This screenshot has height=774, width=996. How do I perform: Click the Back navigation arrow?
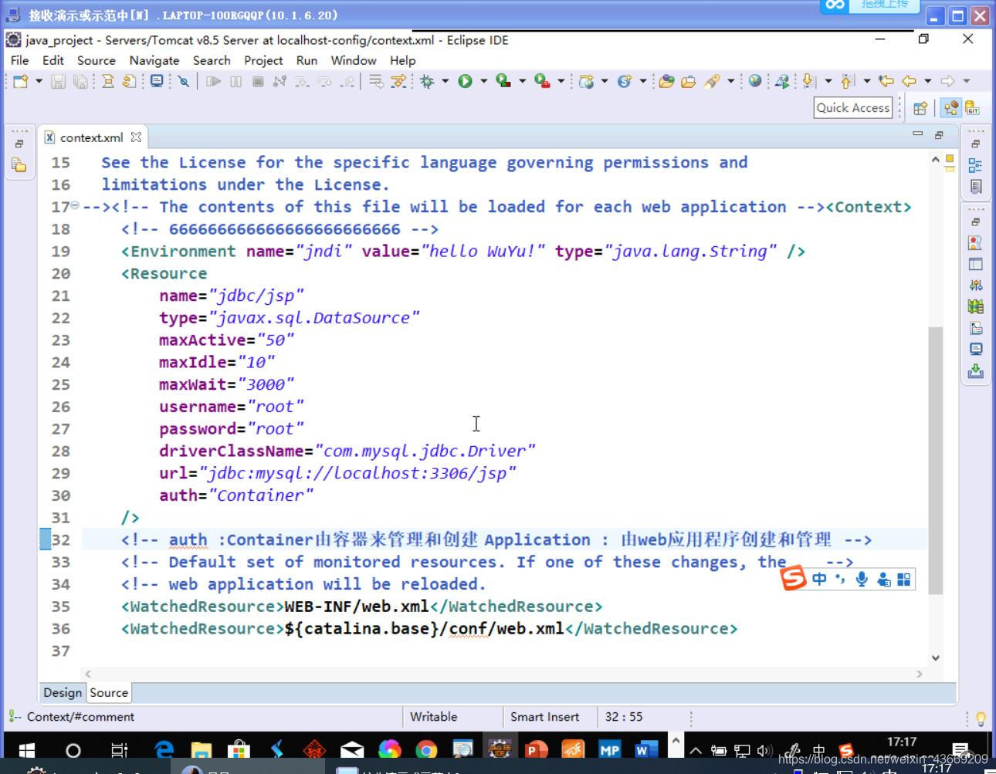[909, 81]
